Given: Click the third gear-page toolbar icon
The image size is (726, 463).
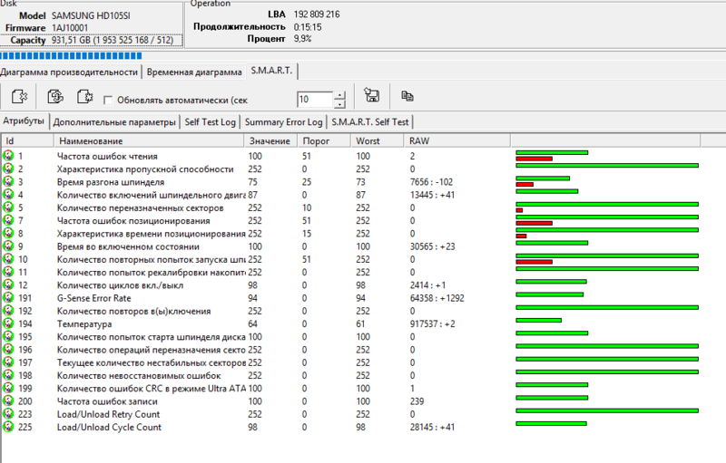Looking at the screenshot, I should 85,97.
